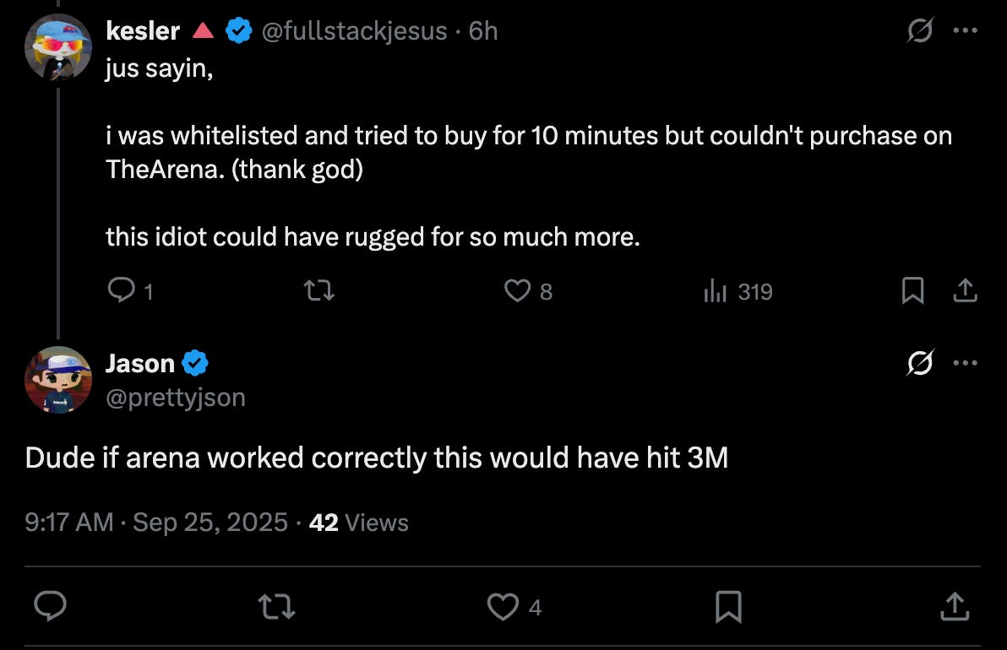The width and height of the screenshot is (1007, 650).
Task: Visit the @fullstackjesus handle link
Action: coord(355,31)
